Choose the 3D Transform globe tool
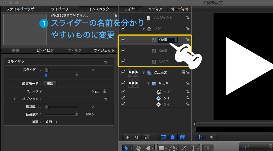The height and width of the screenshot is (151, 273). click(x=139, y=148)
